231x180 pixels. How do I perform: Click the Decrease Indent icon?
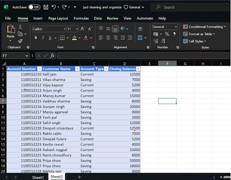tap(123, 38)
